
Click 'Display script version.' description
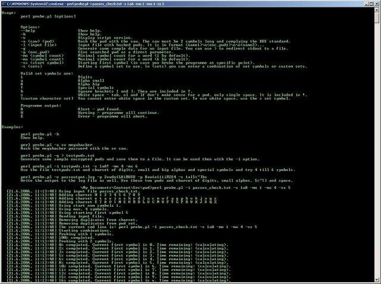click(105, 38)
